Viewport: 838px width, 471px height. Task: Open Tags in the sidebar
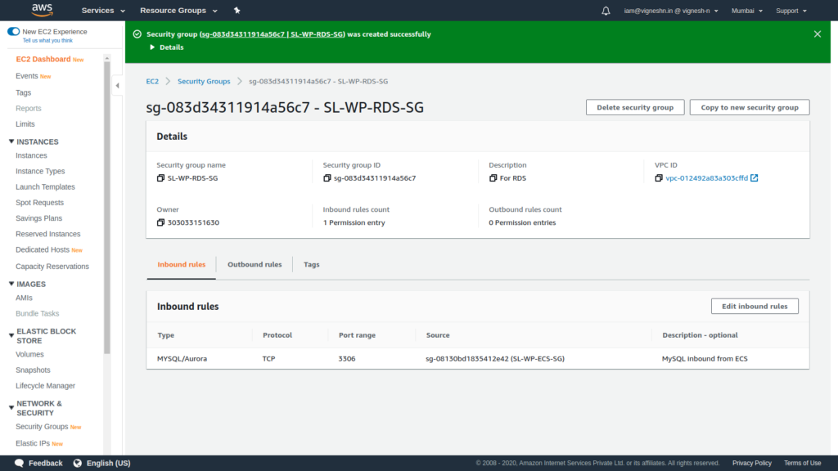pos(24,92)
